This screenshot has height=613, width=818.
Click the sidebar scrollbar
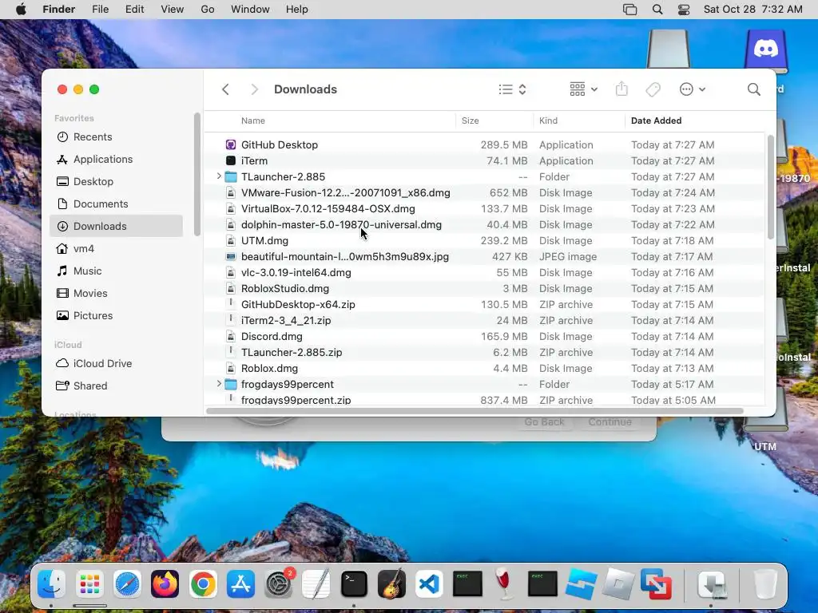click(197, 174)
